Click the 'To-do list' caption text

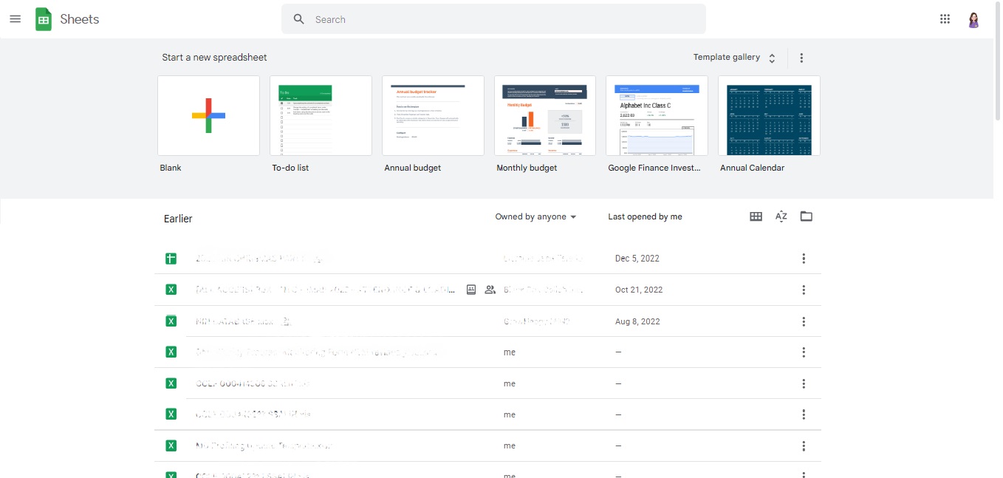point(290,168)
